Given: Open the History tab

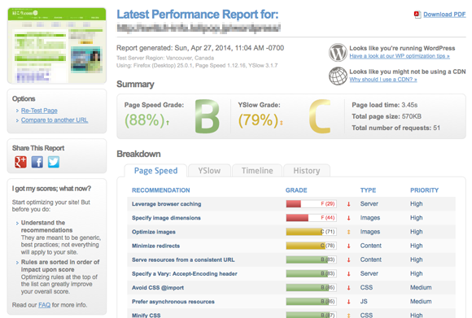Looking at the screenshot, I should tap(307, 171).
